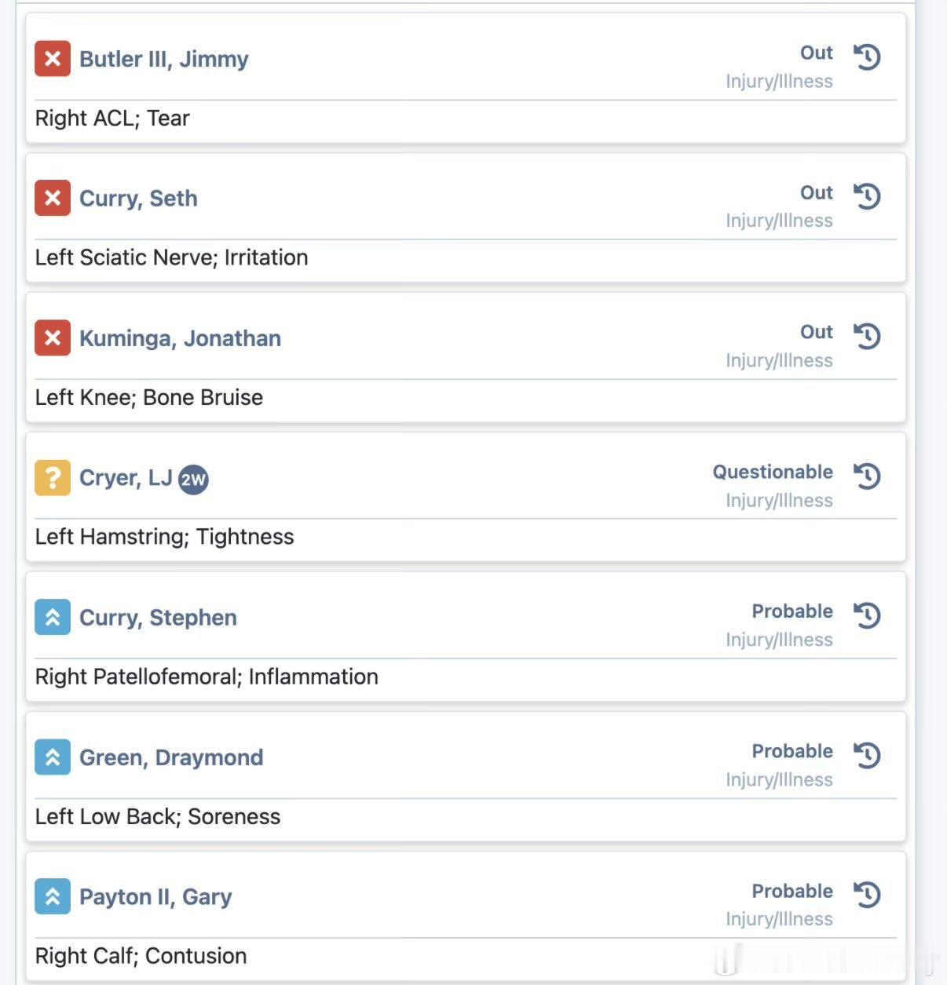Open Butler III, Jimmy player link
947x985 pixels.
click(163, 59)
